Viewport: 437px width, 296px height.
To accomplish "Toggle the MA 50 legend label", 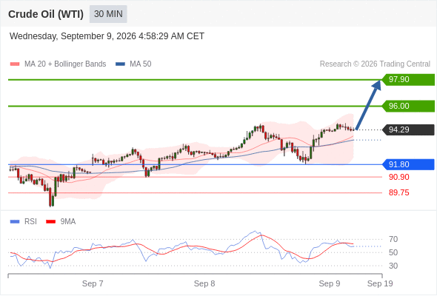I will click(x=141, y=64).
